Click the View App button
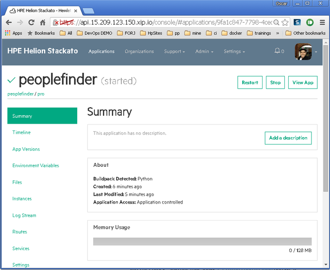Image resolution: width=330 pixels, height=270 pixels. tap(303, 82)
